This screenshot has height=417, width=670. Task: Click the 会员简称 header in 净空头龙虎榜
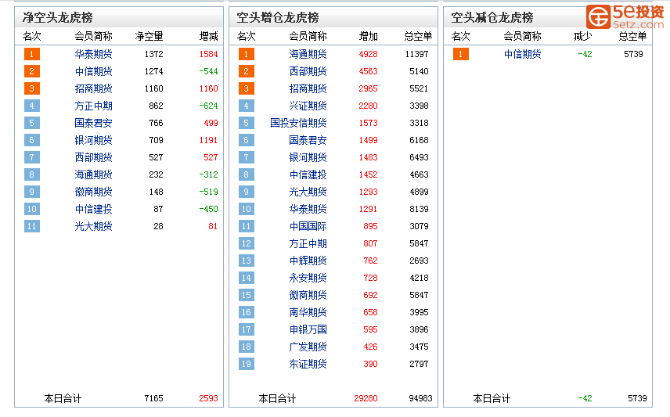point(93,36)
